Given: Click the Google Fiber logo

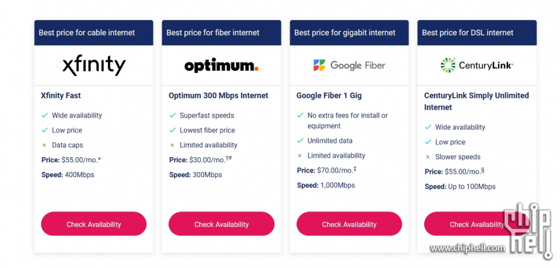Looking at the screenshot, I should (x=349, y=65).
